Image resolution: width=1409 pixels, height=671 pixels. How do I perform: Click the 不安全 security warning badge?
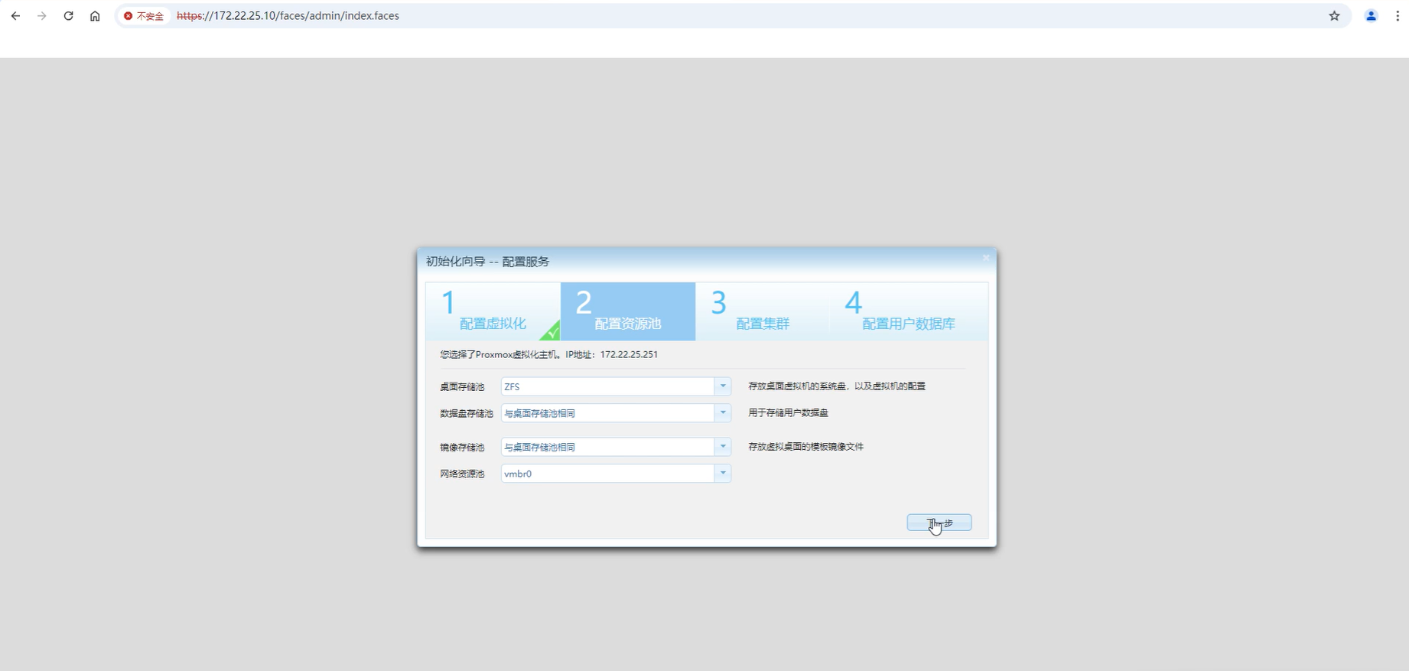click(x=144, y=15)
